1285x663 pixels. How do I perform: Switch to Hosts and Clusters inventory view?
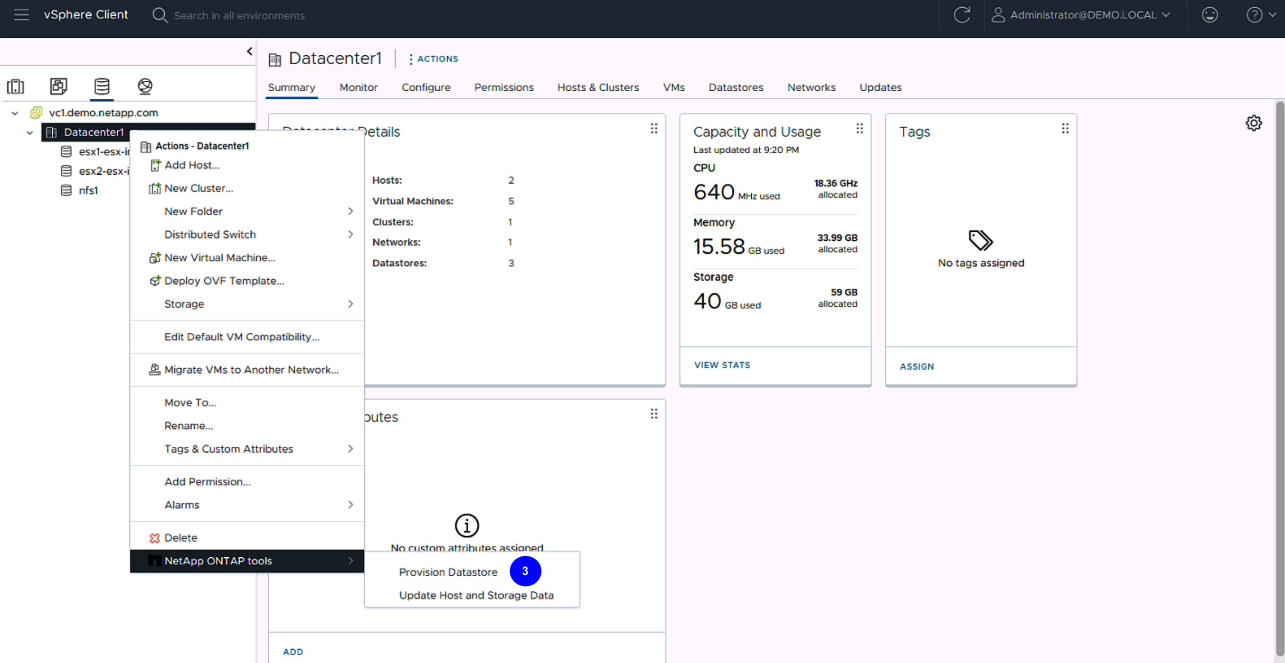(x=15, y=87)
